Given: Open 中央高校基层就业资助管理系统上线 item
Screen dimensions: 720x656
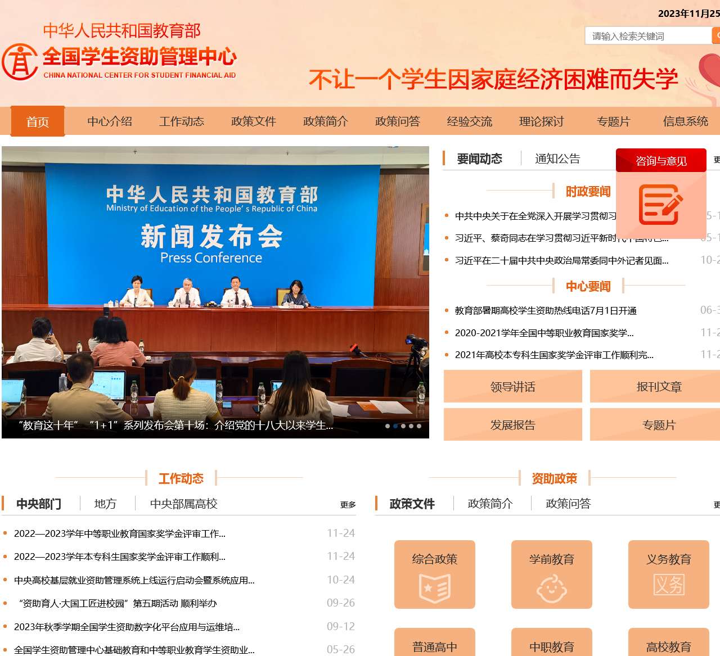Looking at the screenshot, I should (x=134, y=580).
